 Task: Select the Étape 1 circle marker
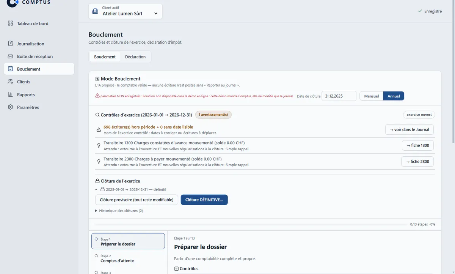point(96,239)
